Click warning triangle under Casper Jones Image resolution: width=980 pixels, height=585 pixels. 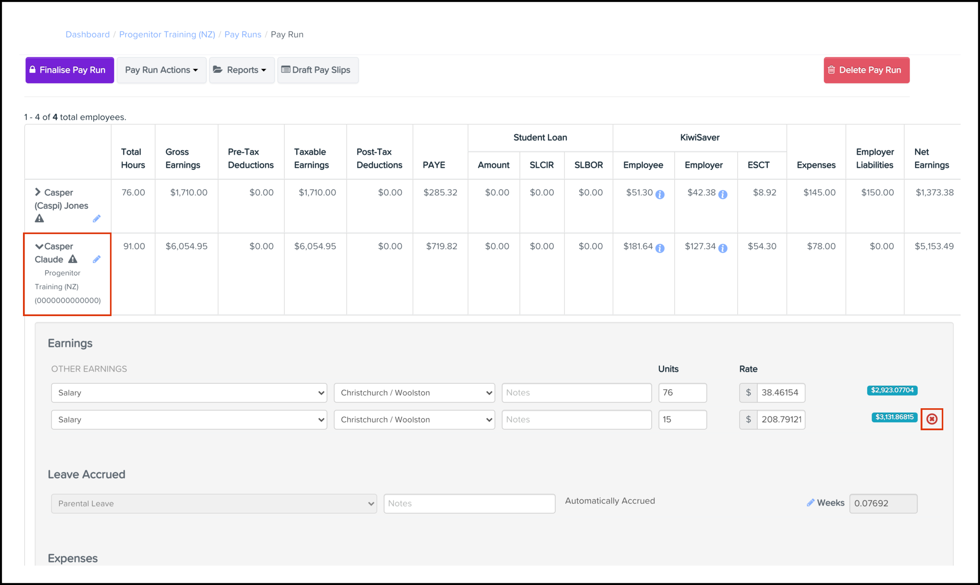tap(39, 218)
